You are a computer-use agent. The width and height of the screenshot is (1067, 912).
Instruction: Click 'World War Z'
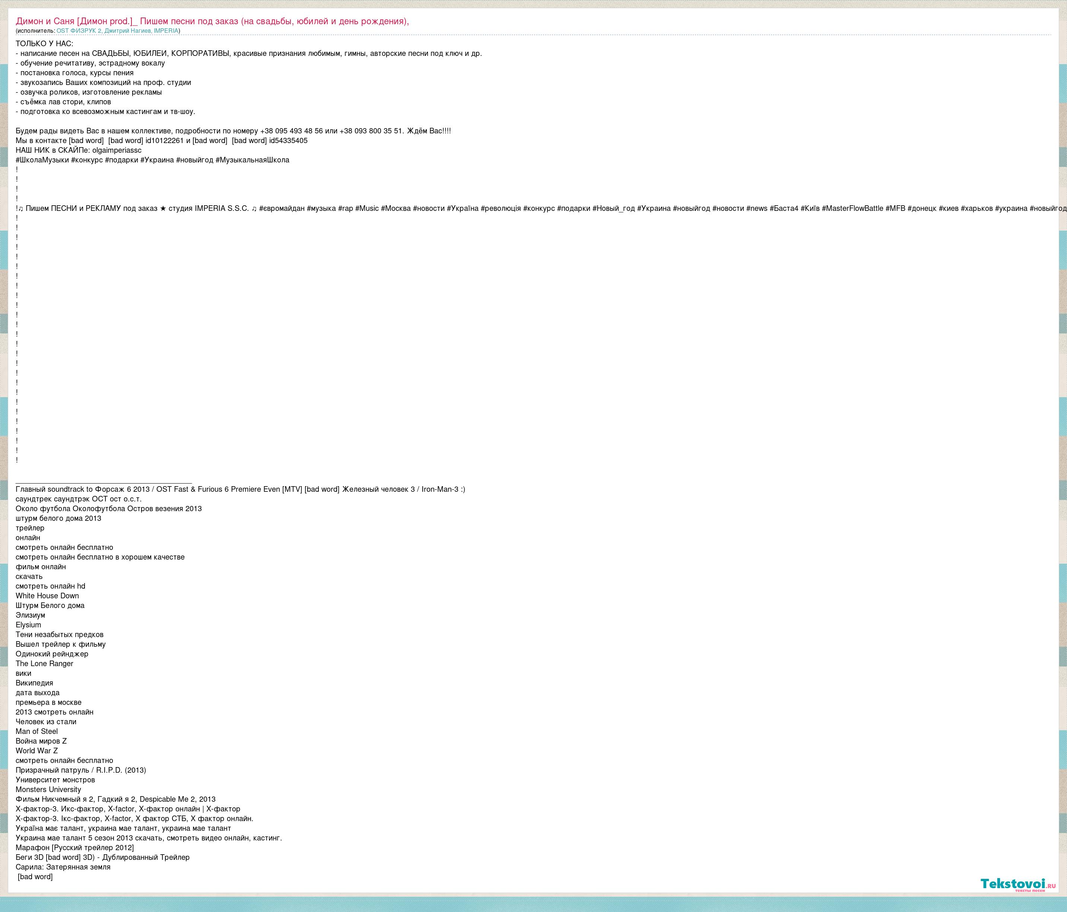pos(36,751)
